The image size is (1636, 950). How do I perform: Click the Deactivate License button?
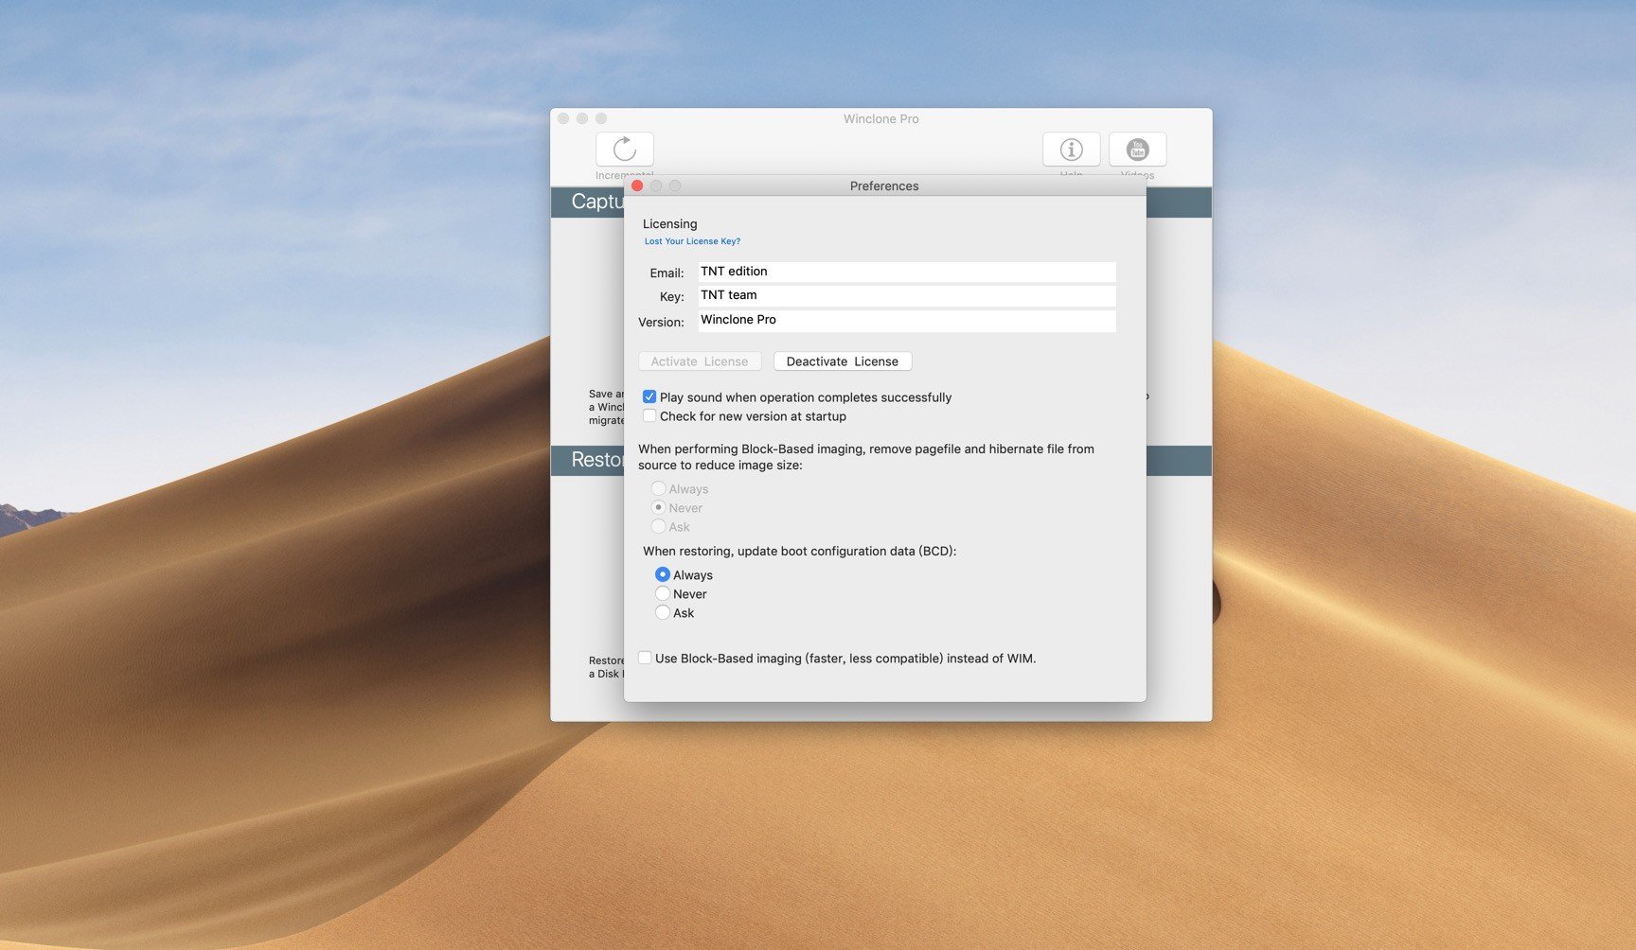coord(843,361)
